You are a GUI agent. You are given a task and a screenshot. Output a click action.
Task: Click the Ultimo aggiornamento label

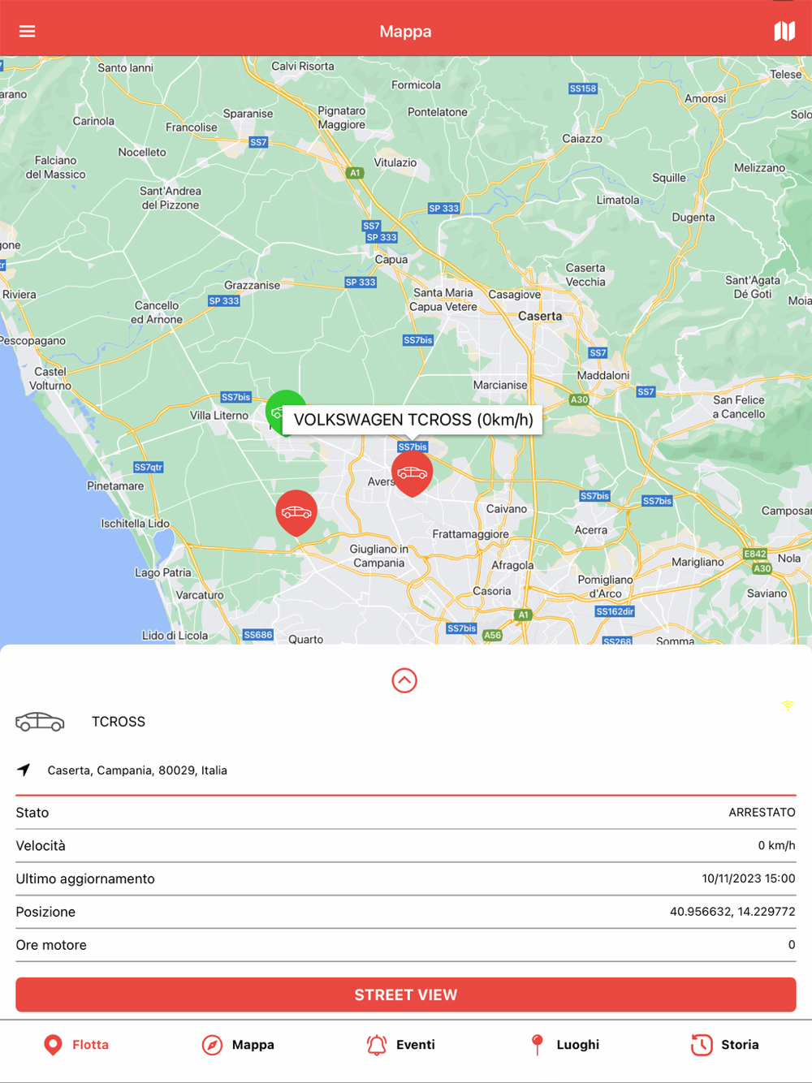point(85,879)
